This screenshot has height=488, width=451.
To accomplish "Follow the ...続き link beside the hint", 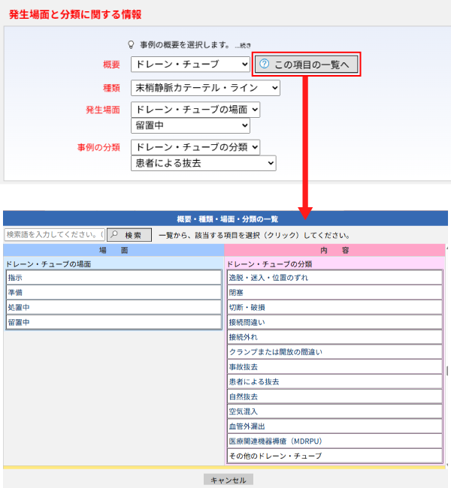I will [244, 46].
